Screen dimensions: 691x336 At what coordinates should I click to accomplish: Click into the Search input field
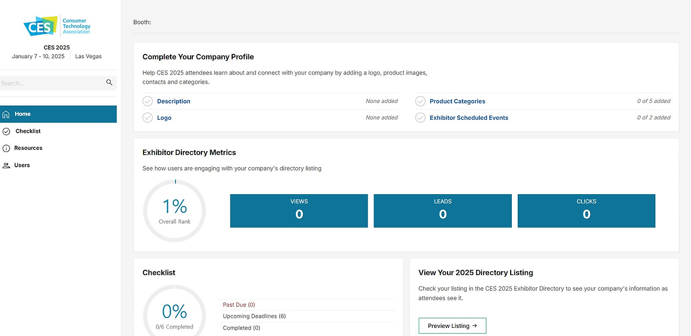point(51,83)
